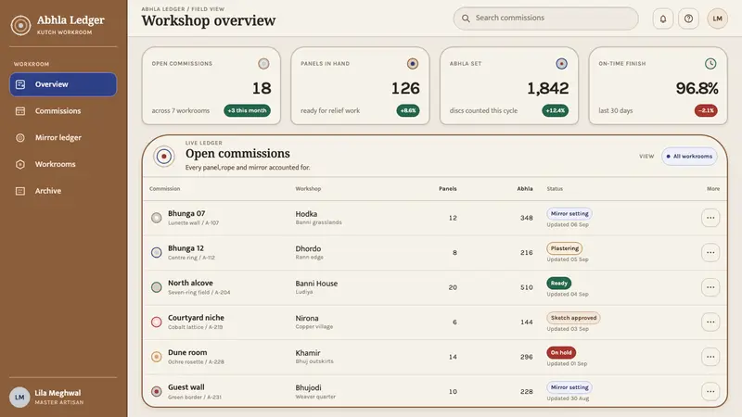
Task: Click the Ready status pill
Action: pyautogui.click(x=559, y=284)
